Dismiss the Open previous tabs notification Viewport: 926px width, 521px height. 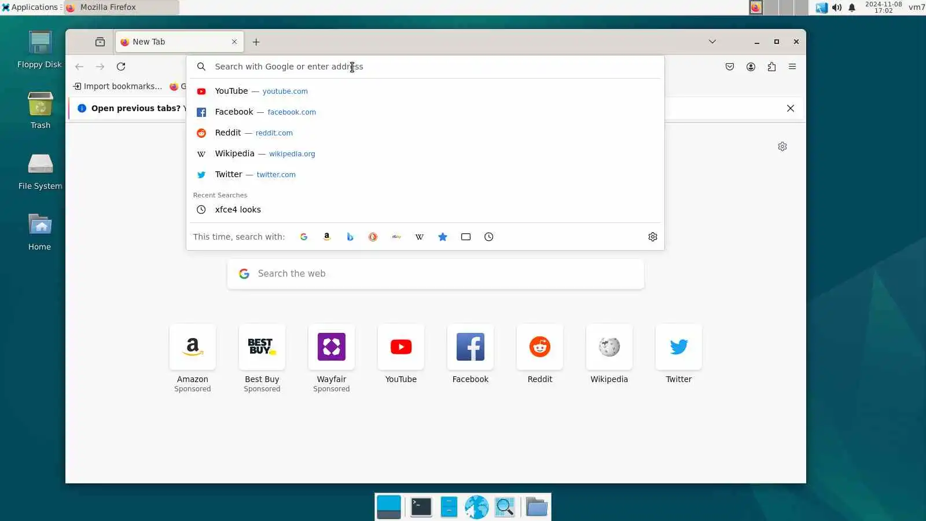coord(791,108)
